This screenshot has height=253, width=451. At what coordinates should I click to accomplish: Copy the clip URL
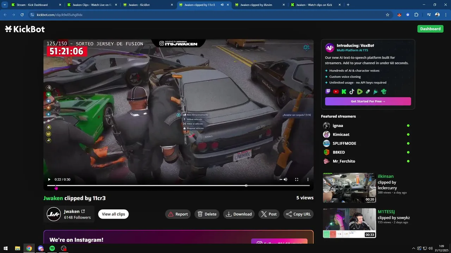tap(298, 214)
